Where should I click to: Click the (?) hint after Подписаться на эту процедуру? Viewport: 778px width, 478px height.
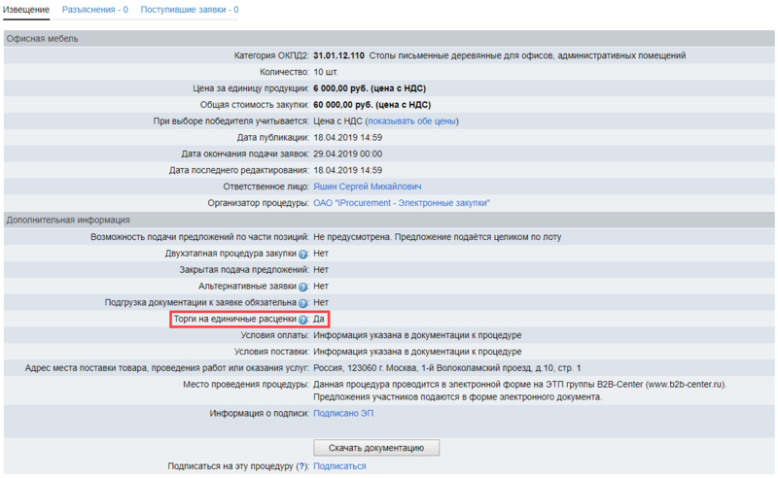point(302,466)
